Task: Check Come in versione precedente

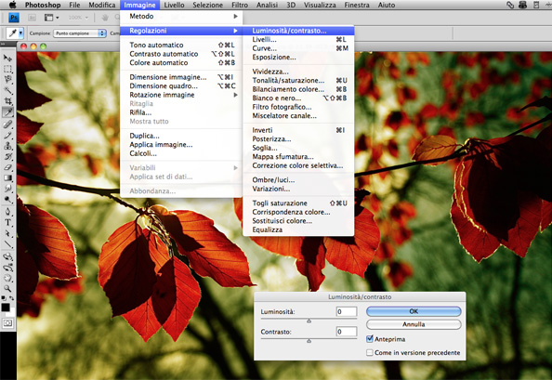Action: coord(370,352)
